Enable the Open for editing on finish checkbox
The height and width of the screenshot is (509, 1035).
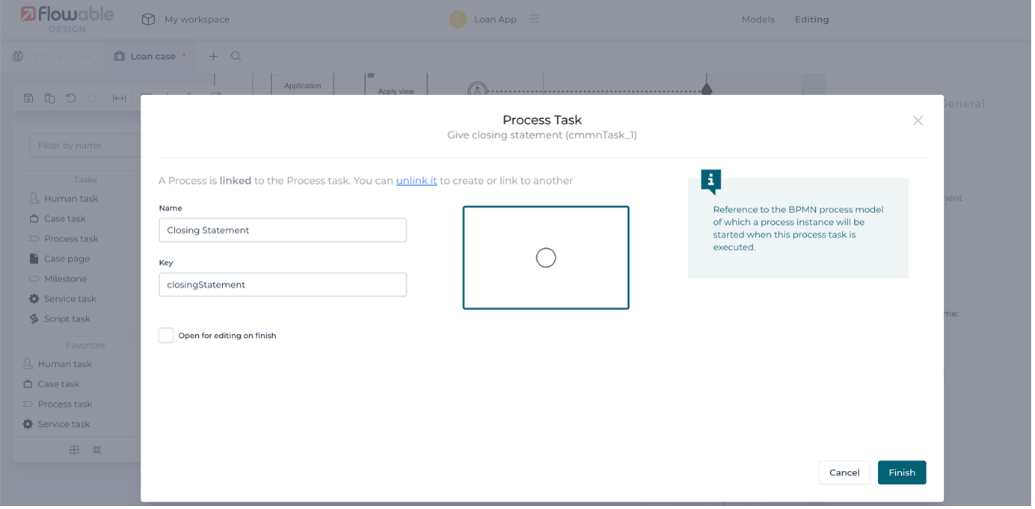(x=165, y=335)
